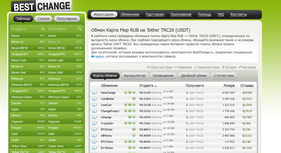Open FAQ in the top menu
281x153 pixels.
(221, 14)
